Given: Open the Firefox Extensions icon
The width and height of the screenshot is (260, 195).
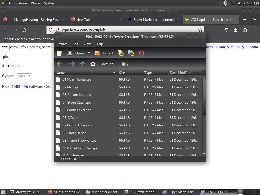Looking at the screenshot, I should point(245,30).
